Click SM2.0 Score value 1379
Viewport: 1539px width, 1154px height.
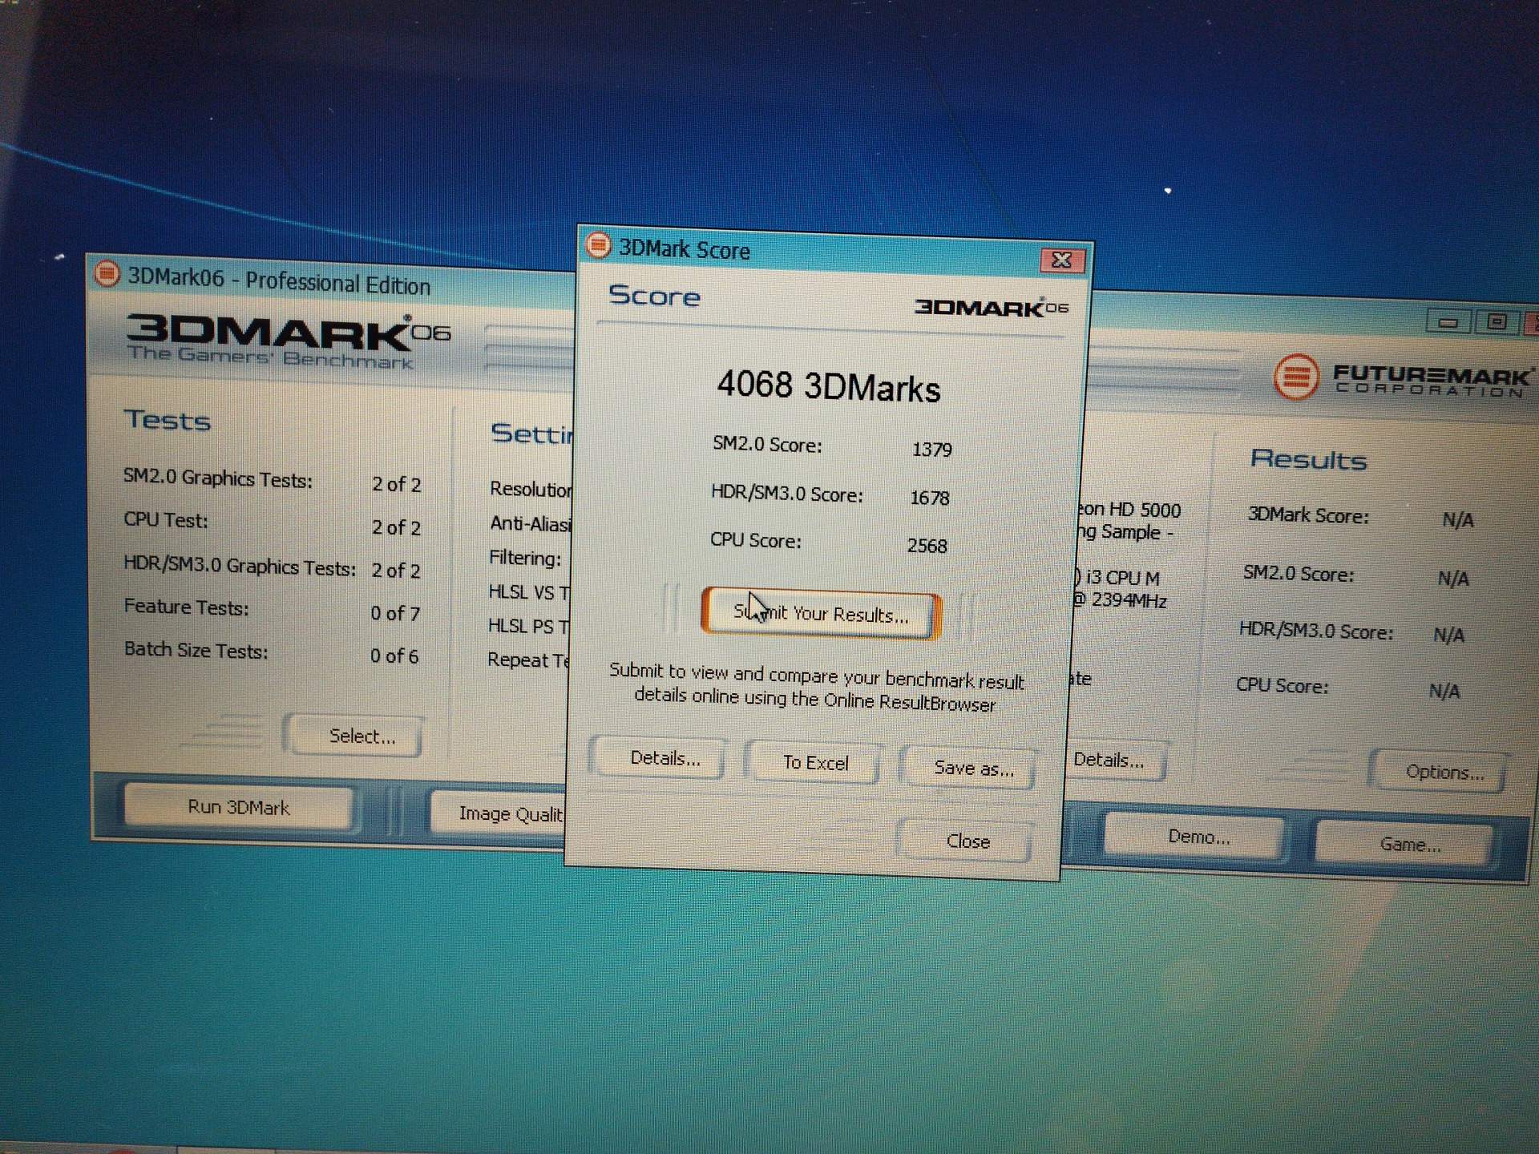931,450
